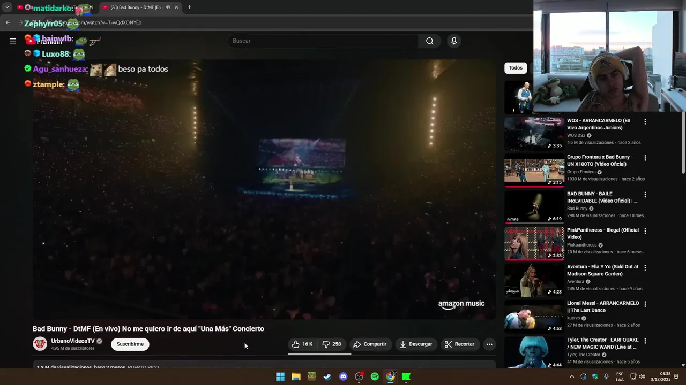The image size is (686, 385).
Task: Close the Bad Bunny DtMF tab
Action: [176, 7]
